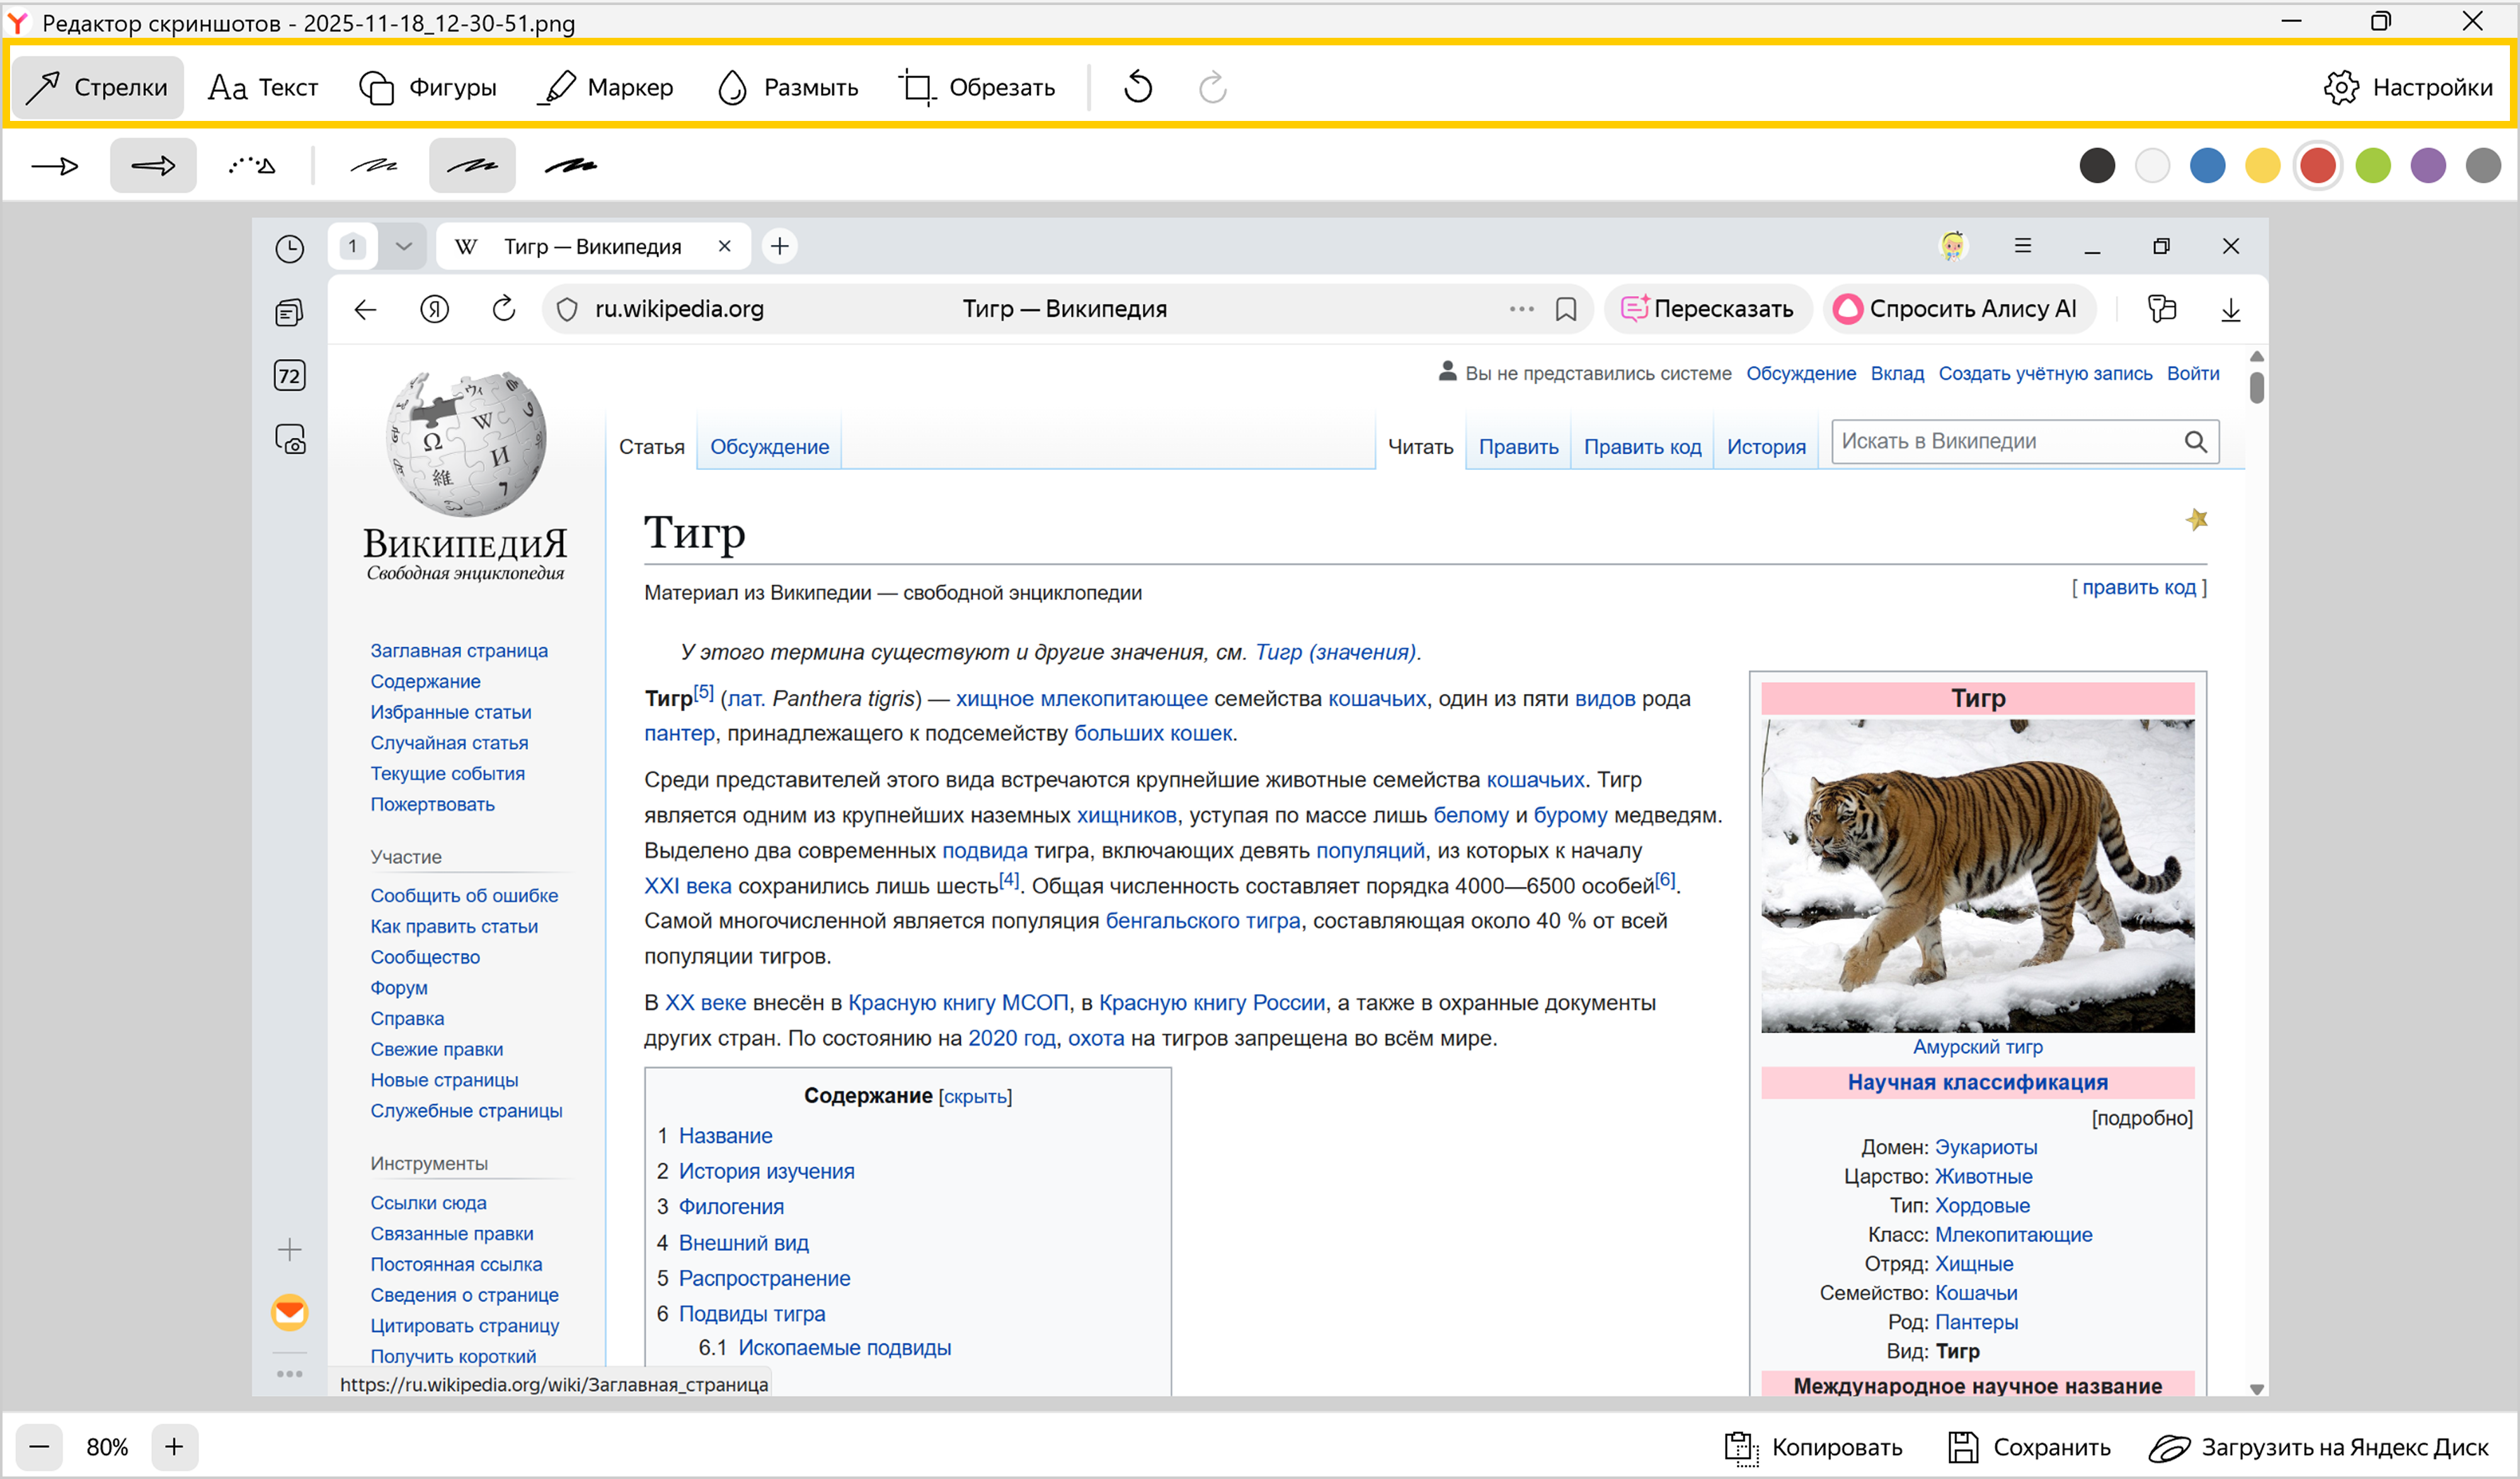Choose the thin single-line arrow style
The width and height of the screenshot is (2520, 1479).
55,166
